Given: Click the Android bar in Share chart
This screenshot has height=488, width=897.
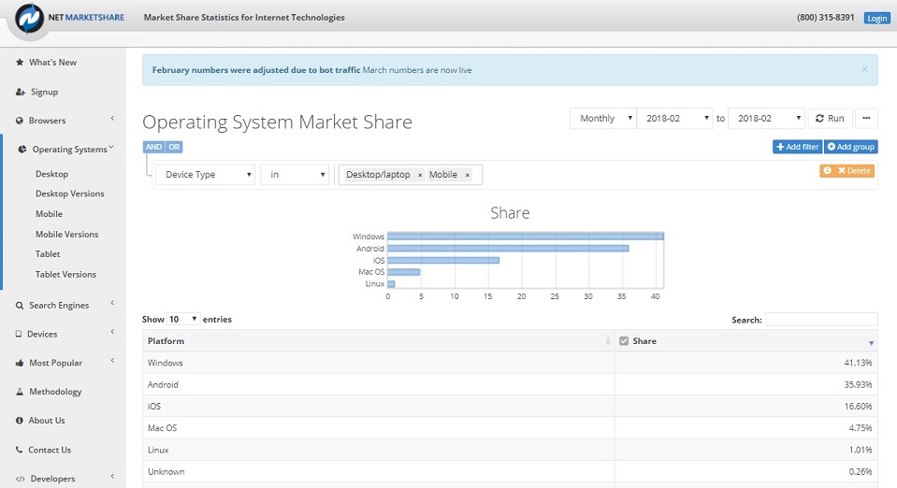Looking at the screenshot, I should [x=508, y=249].
